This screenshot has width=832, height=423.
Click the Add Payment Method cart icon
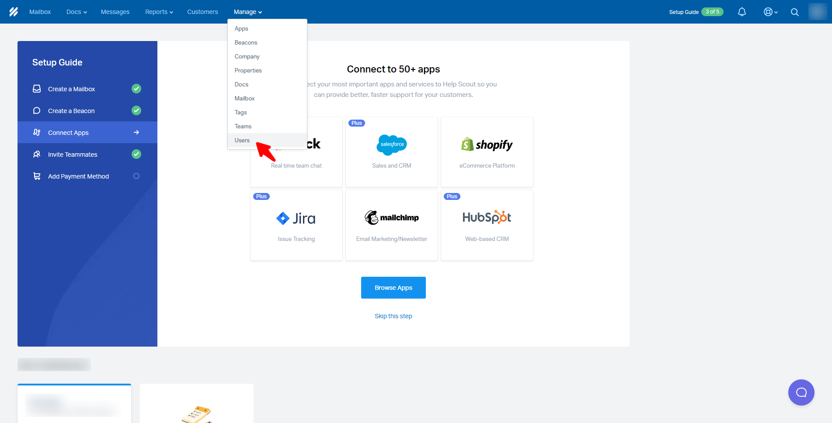pyautogui.click(x=37, y=176)
